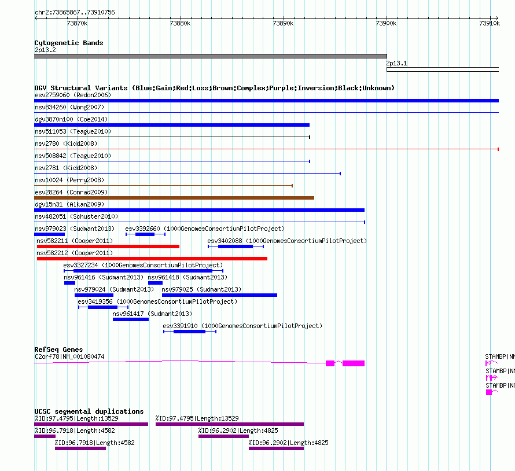Click the nsv961417 (Sudmant2013) blue bar
The height and width of the screenshot is (471, 515).
click(131, 319)
